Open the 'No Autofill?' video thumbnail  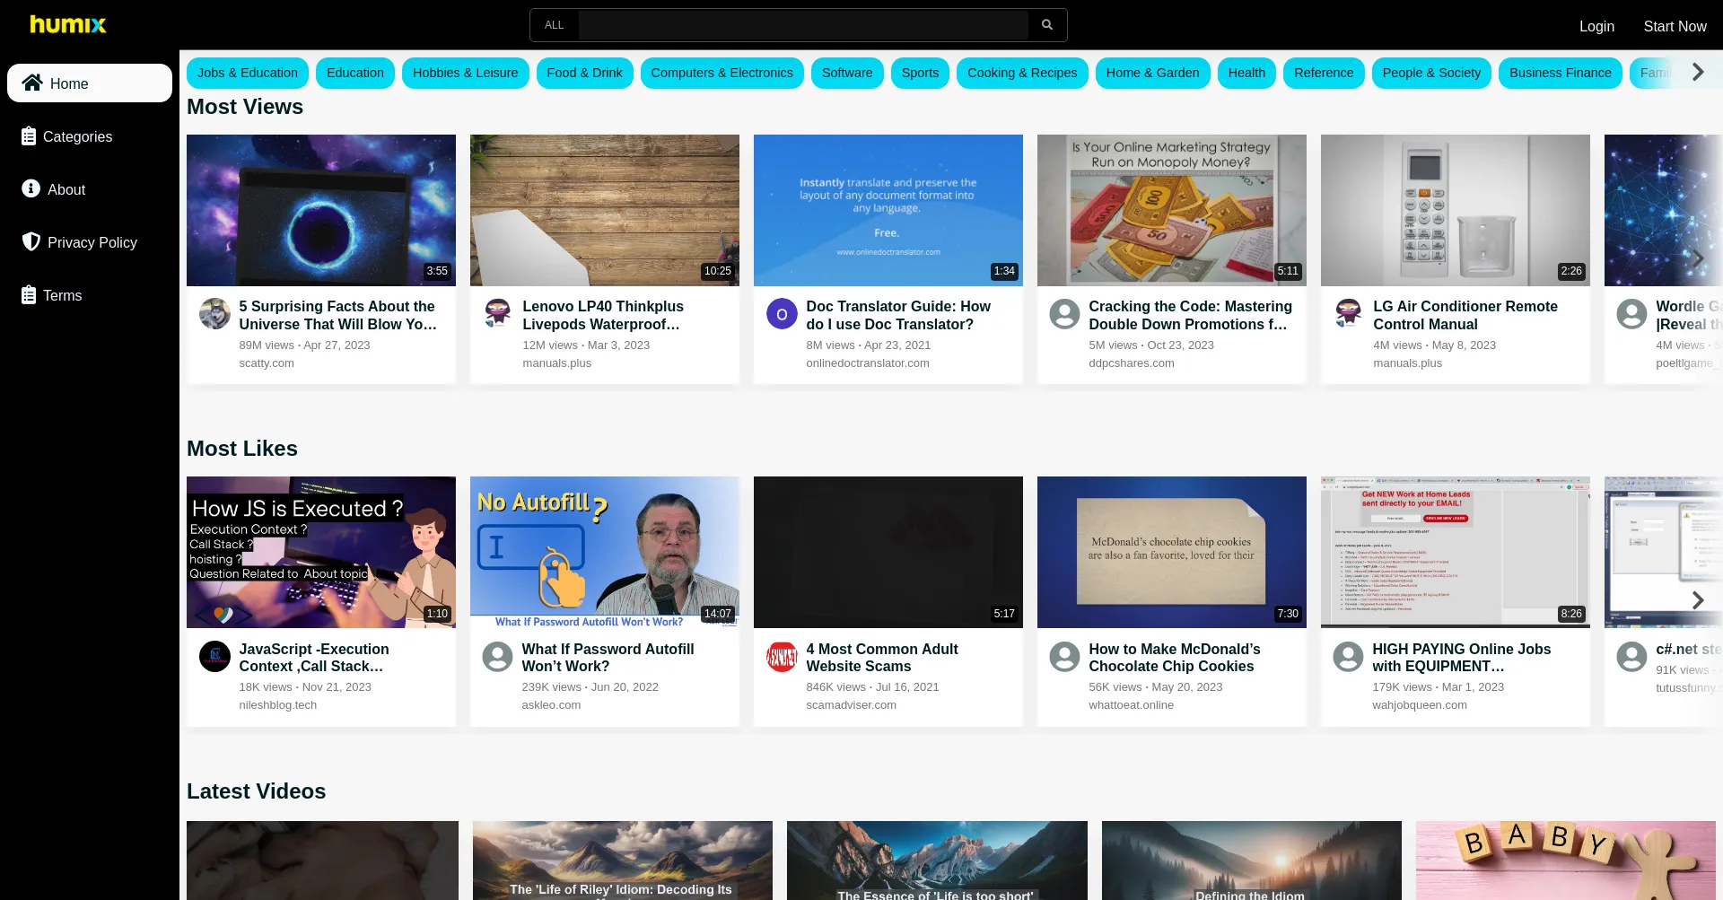pos(605,552)
